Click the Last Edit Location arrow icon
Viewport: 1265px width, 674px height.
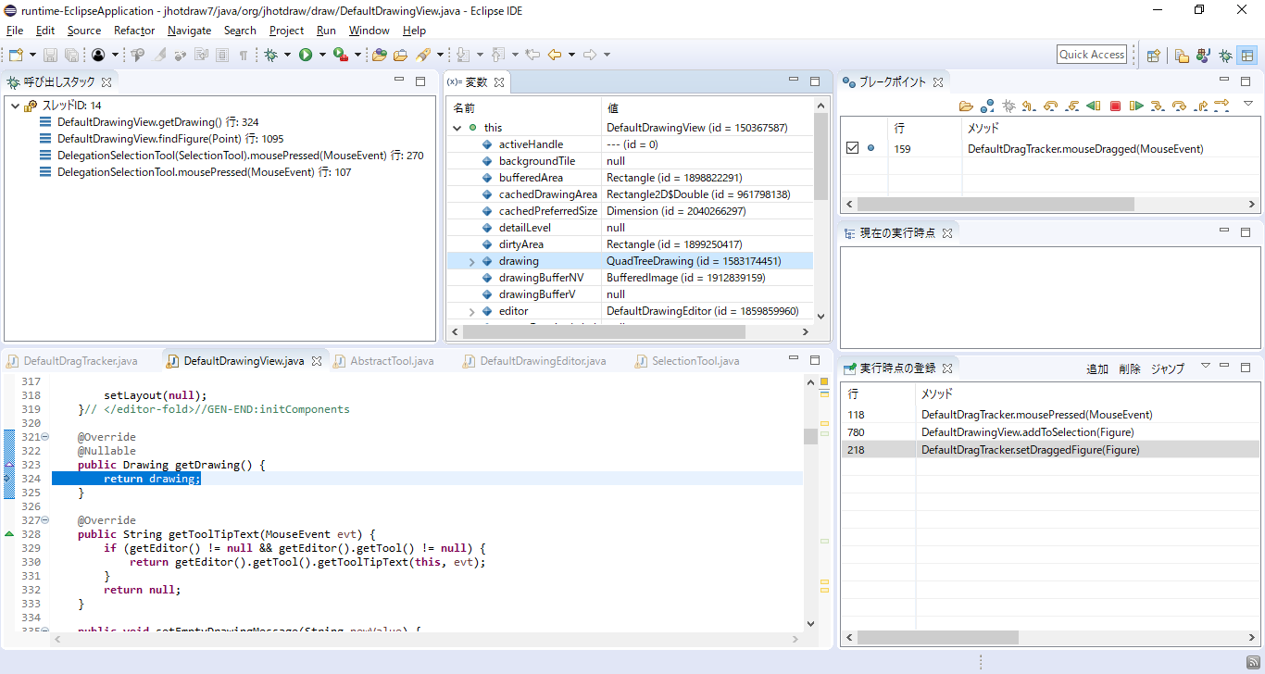(532, 55)
